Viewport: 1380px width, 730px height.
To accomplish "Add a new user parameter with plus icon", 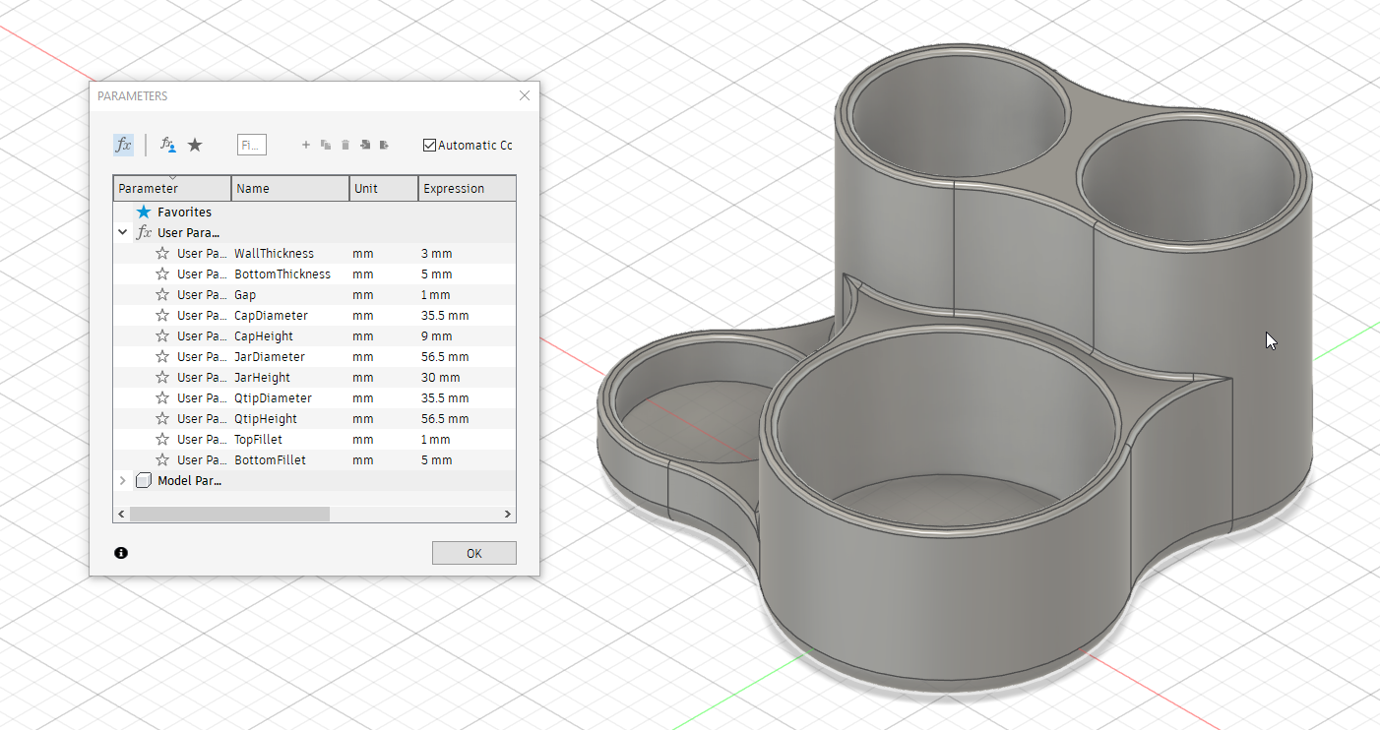I will [306, 145].
